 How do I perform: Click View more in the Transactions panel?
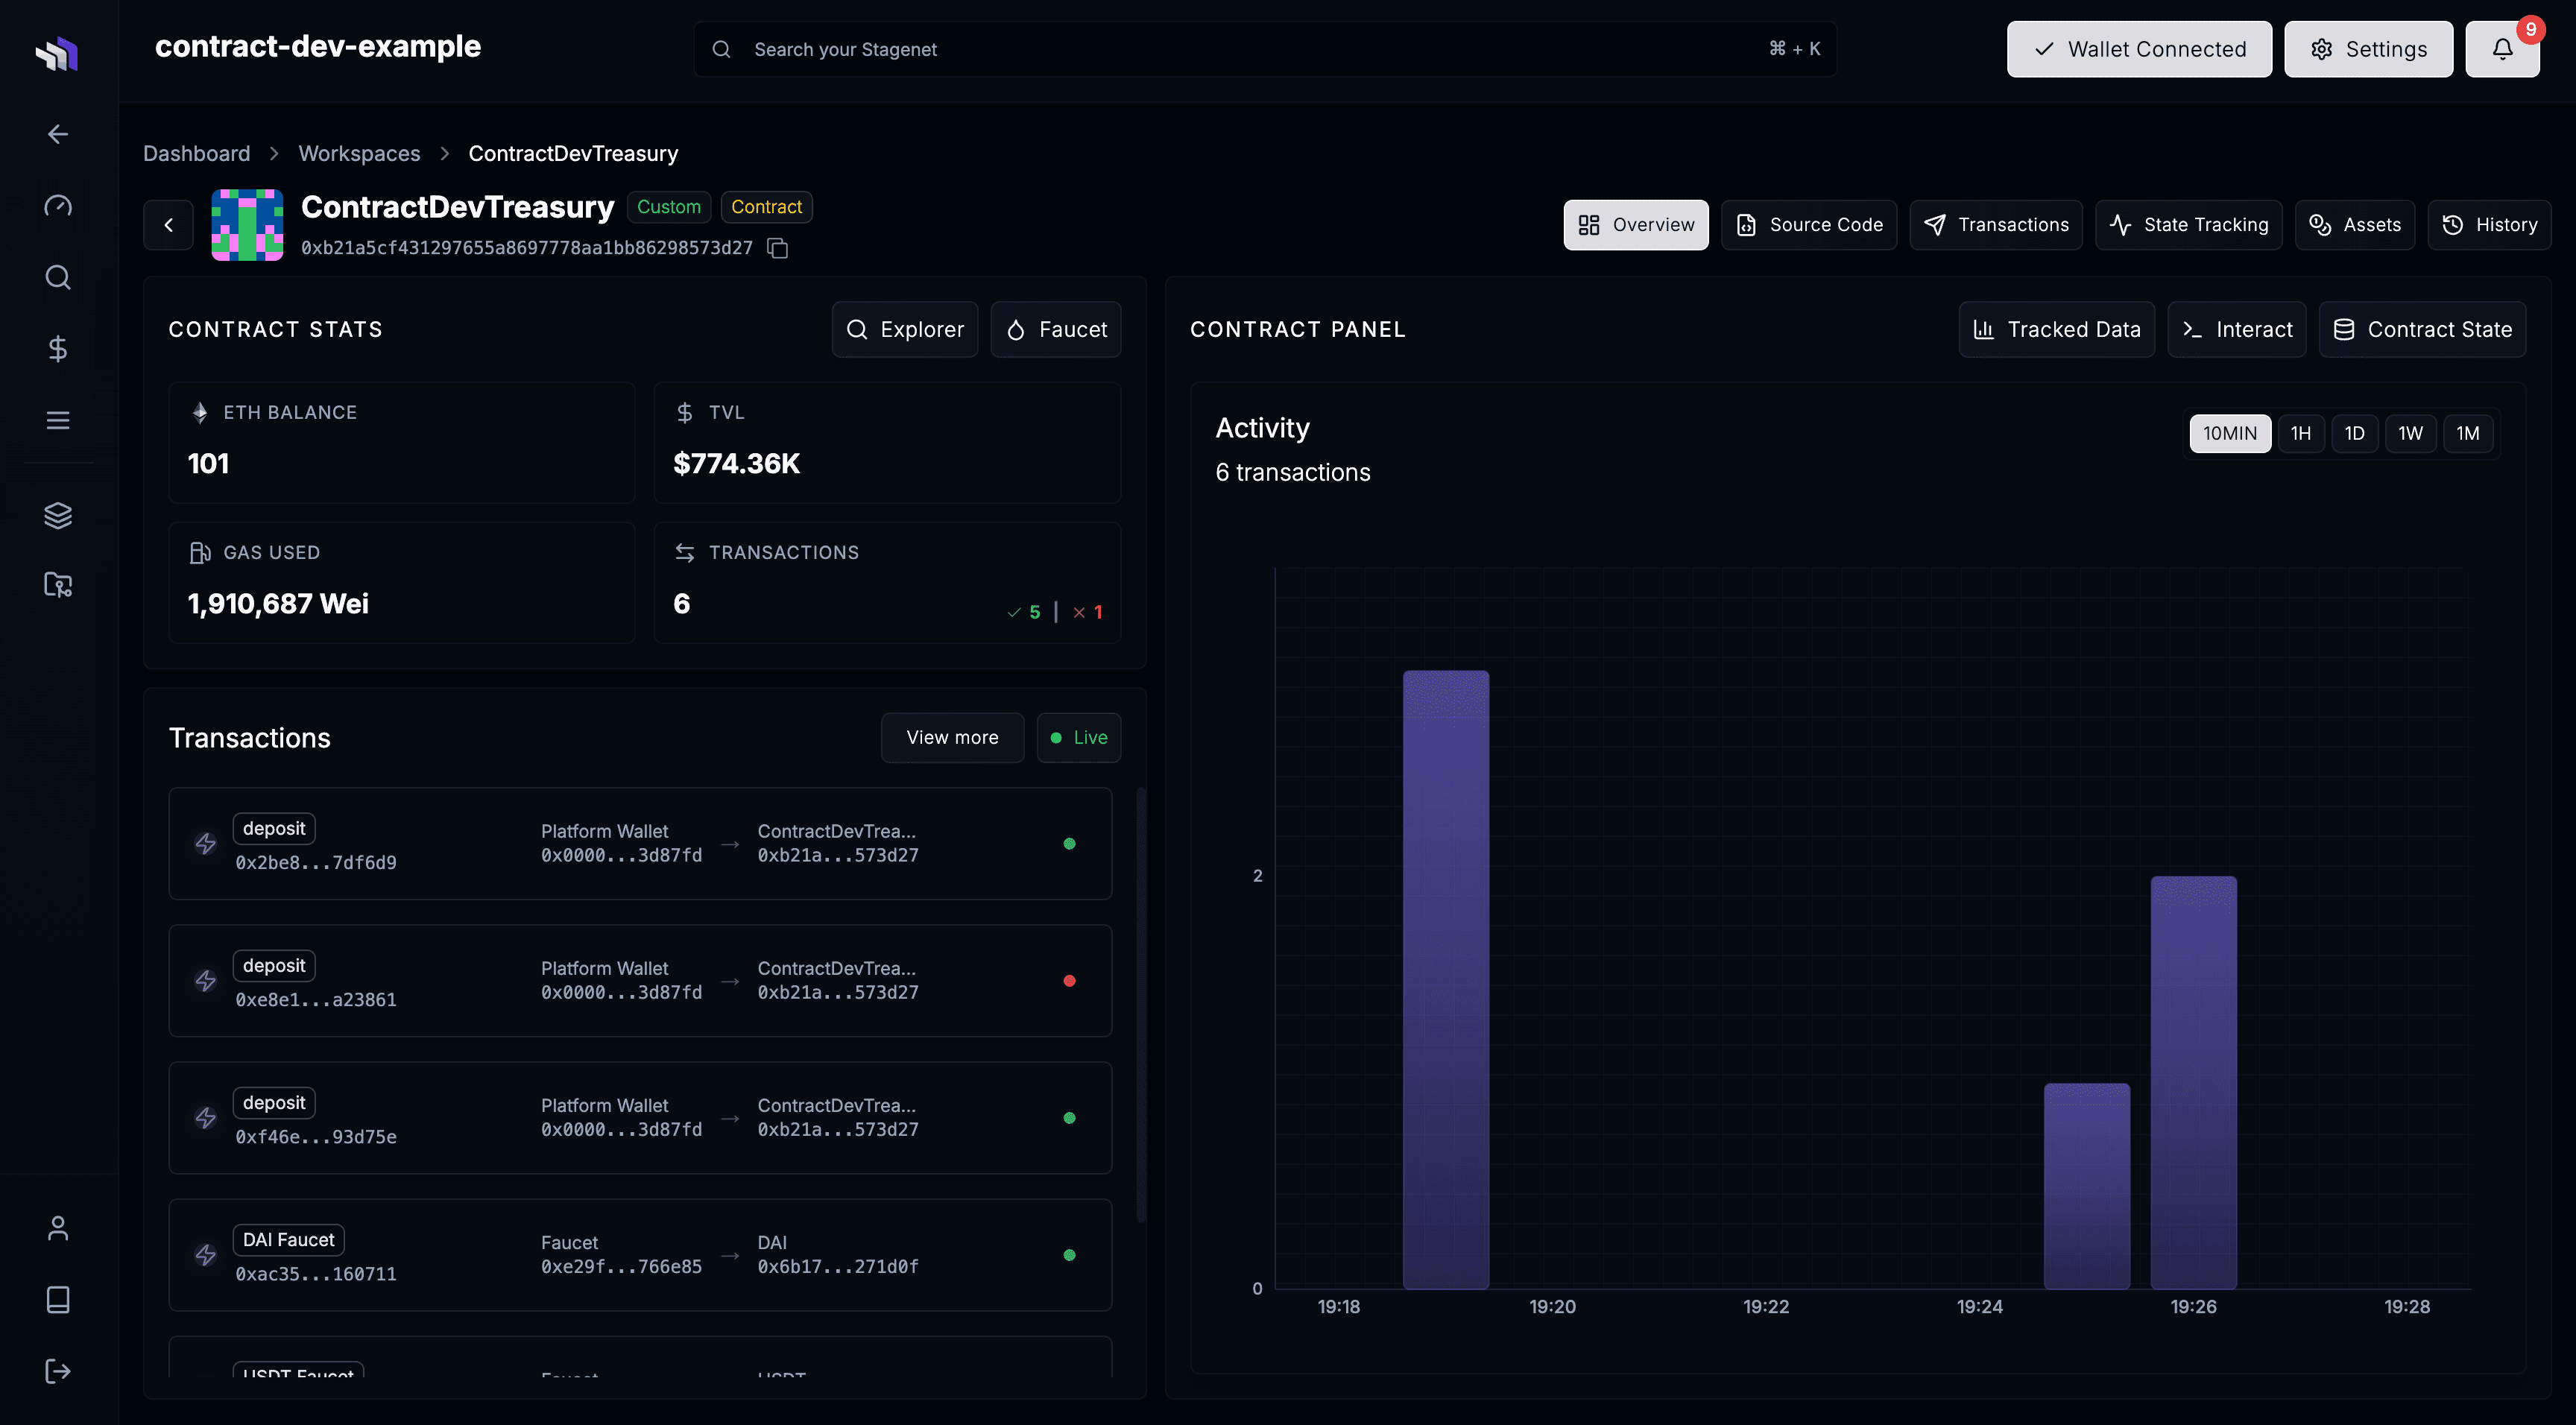click(x=952, y=737)
